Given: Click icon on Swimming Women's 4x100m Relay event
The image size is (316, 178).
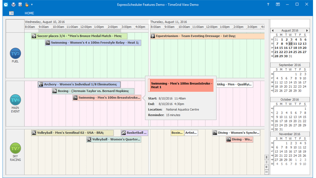Looking at the screenshot, I should [x=47, y=43].
